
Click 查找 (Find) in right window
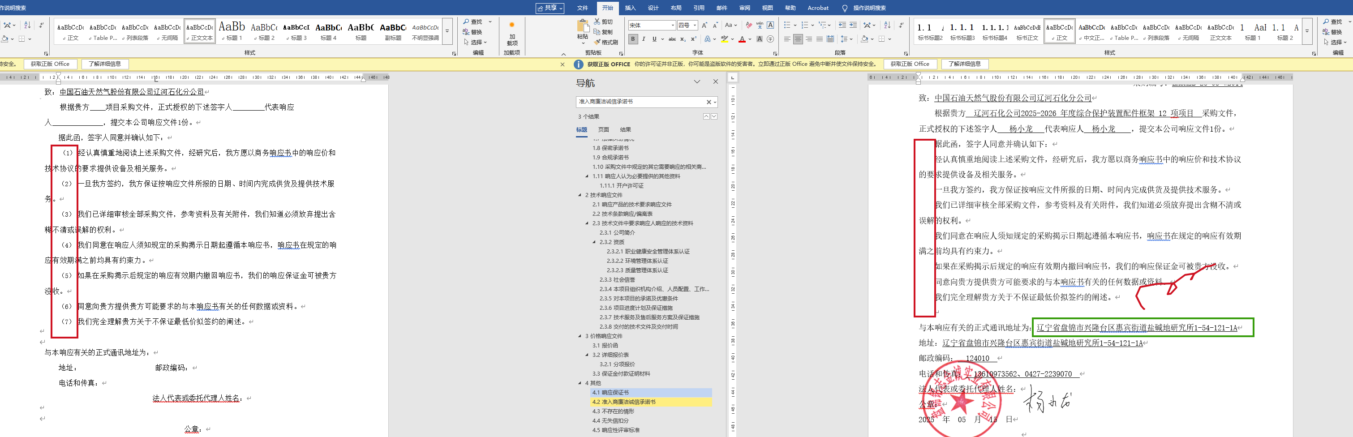[1332, 21]
